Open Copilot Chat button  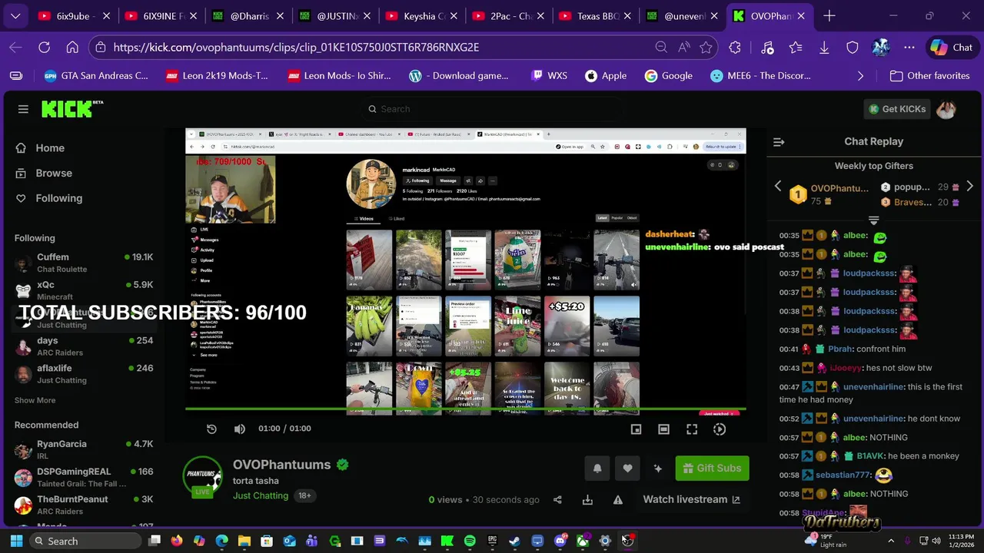(x=951, y=48)
